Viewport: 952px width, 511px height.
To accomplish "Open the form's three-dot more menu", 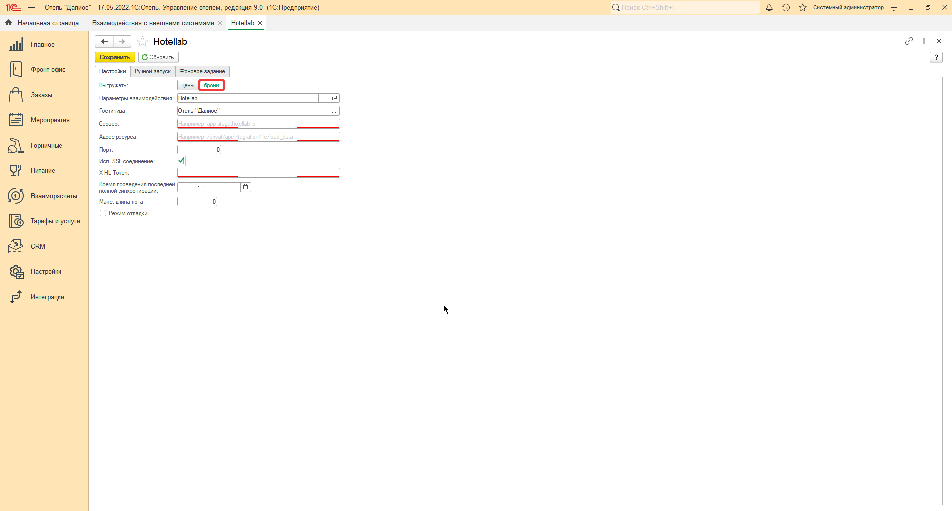I will coord(924,41).
